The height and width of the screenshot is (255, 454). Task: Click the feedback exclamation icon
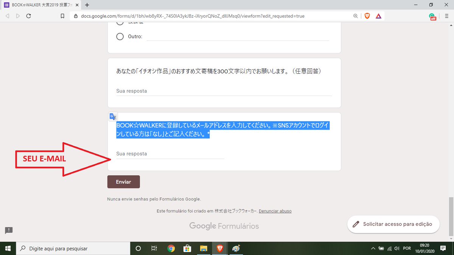tap(9, 230)
